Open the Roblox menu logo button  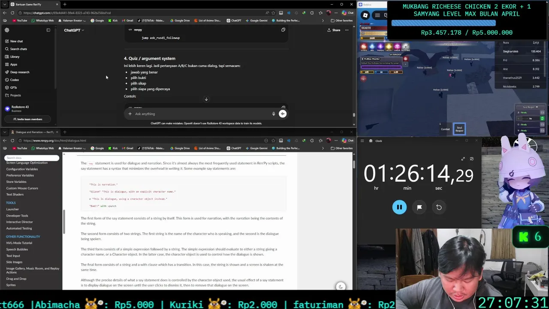click(x=365, y=15)
